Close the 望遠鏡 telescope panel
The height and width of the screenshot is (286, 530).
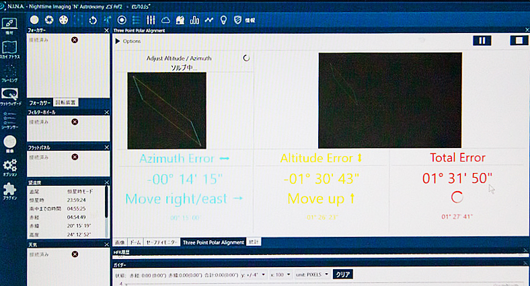(x=107, y=182)
